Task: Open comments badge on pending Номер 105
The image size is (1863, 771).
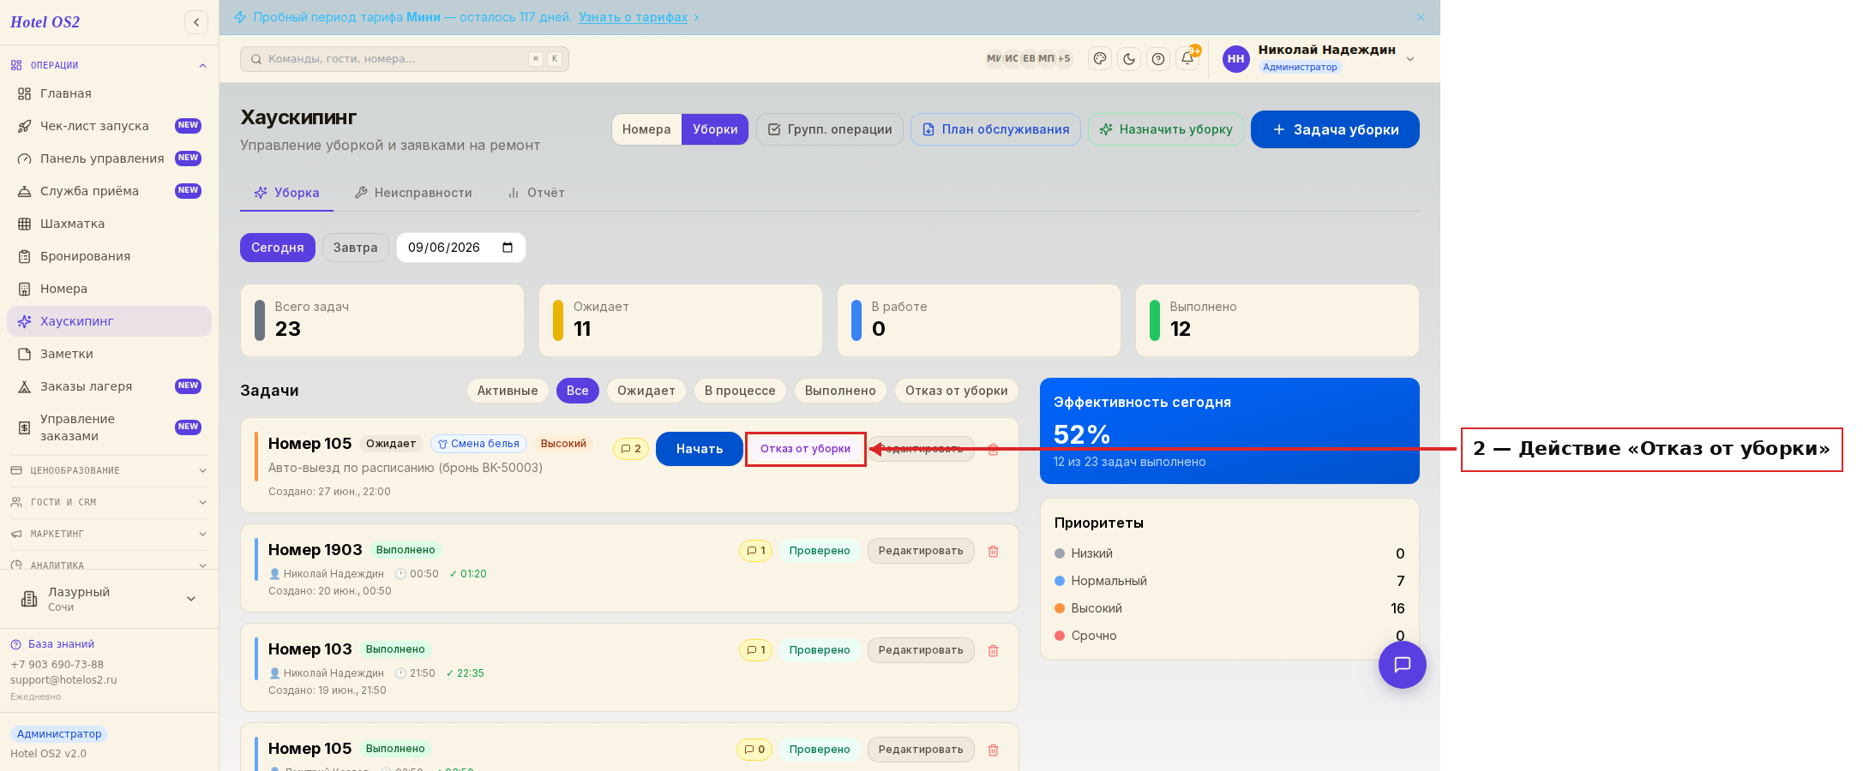Action: (631, 449)
